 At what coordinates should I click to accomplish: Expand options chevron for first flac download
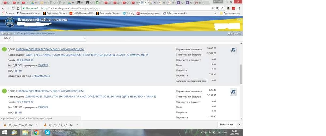[x=37, y=125]
